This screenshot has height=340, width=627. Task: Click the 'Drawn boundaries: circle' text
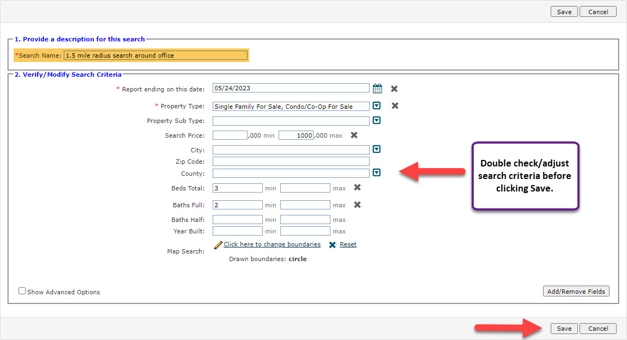pos(268,259)
